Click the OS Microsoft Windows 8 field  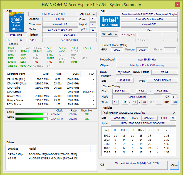click(137, 165)
